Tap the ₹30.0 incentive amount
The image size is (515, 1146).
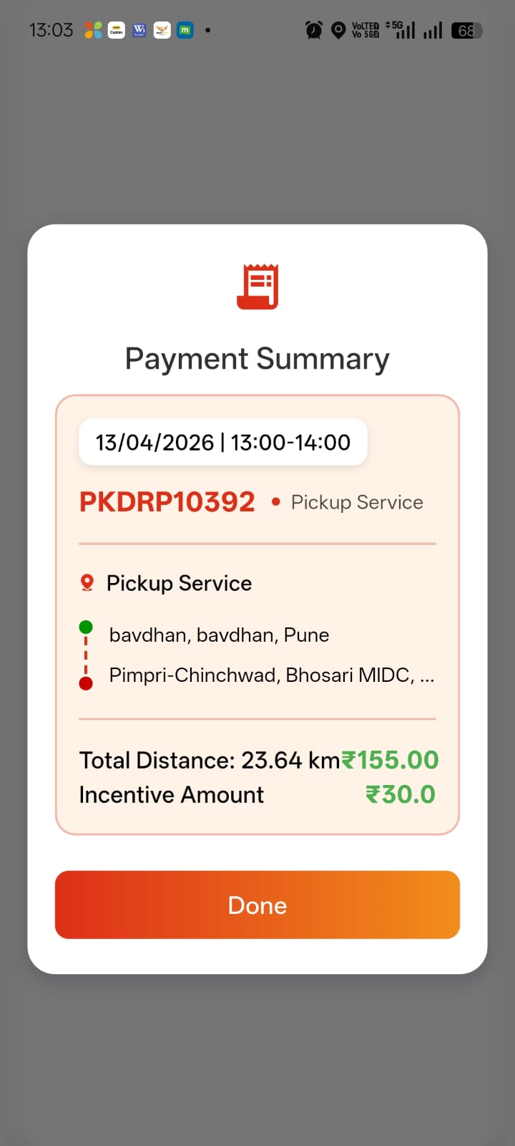click(401, 794)
